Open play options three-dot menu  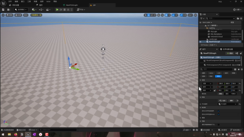tap(72, 10)
